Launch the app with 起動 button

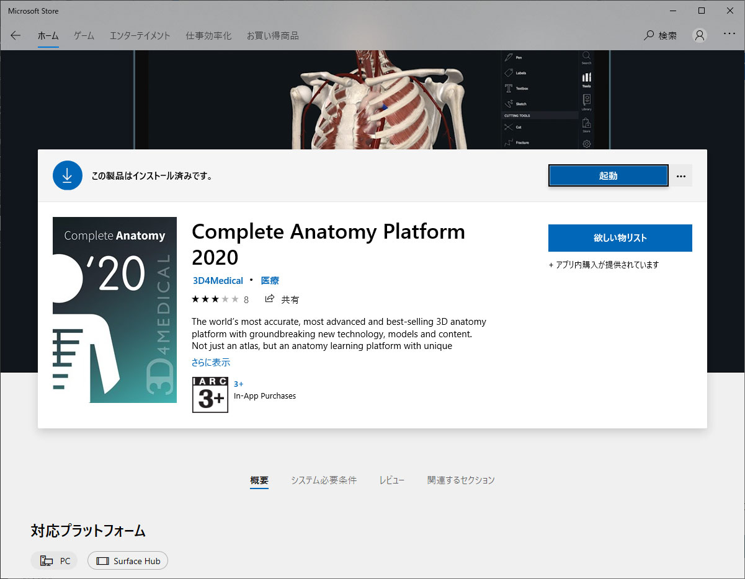[608, 176]
